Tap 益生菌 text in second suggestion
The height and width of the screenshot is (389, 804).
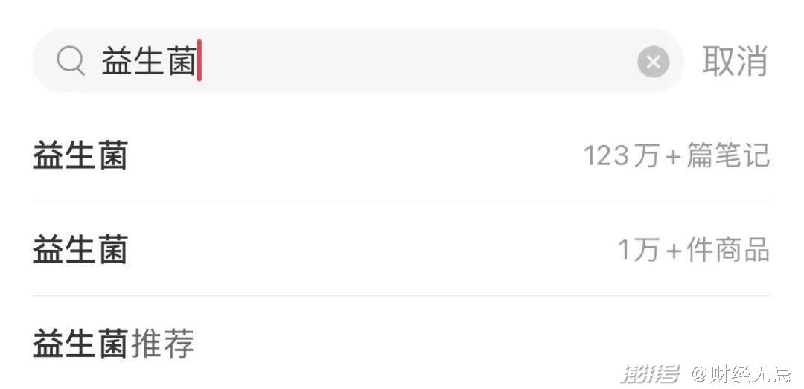[x=80, y=250]
